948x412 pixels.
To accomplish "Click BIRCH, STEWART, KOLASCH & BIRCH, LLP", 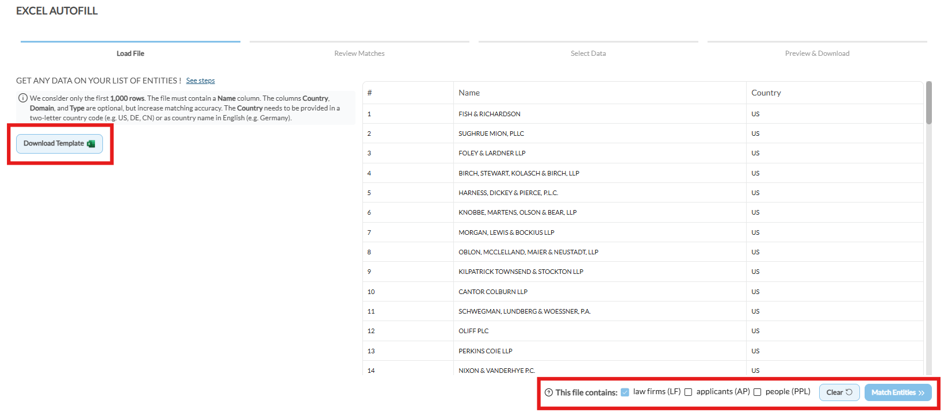I will pos(519,173).
